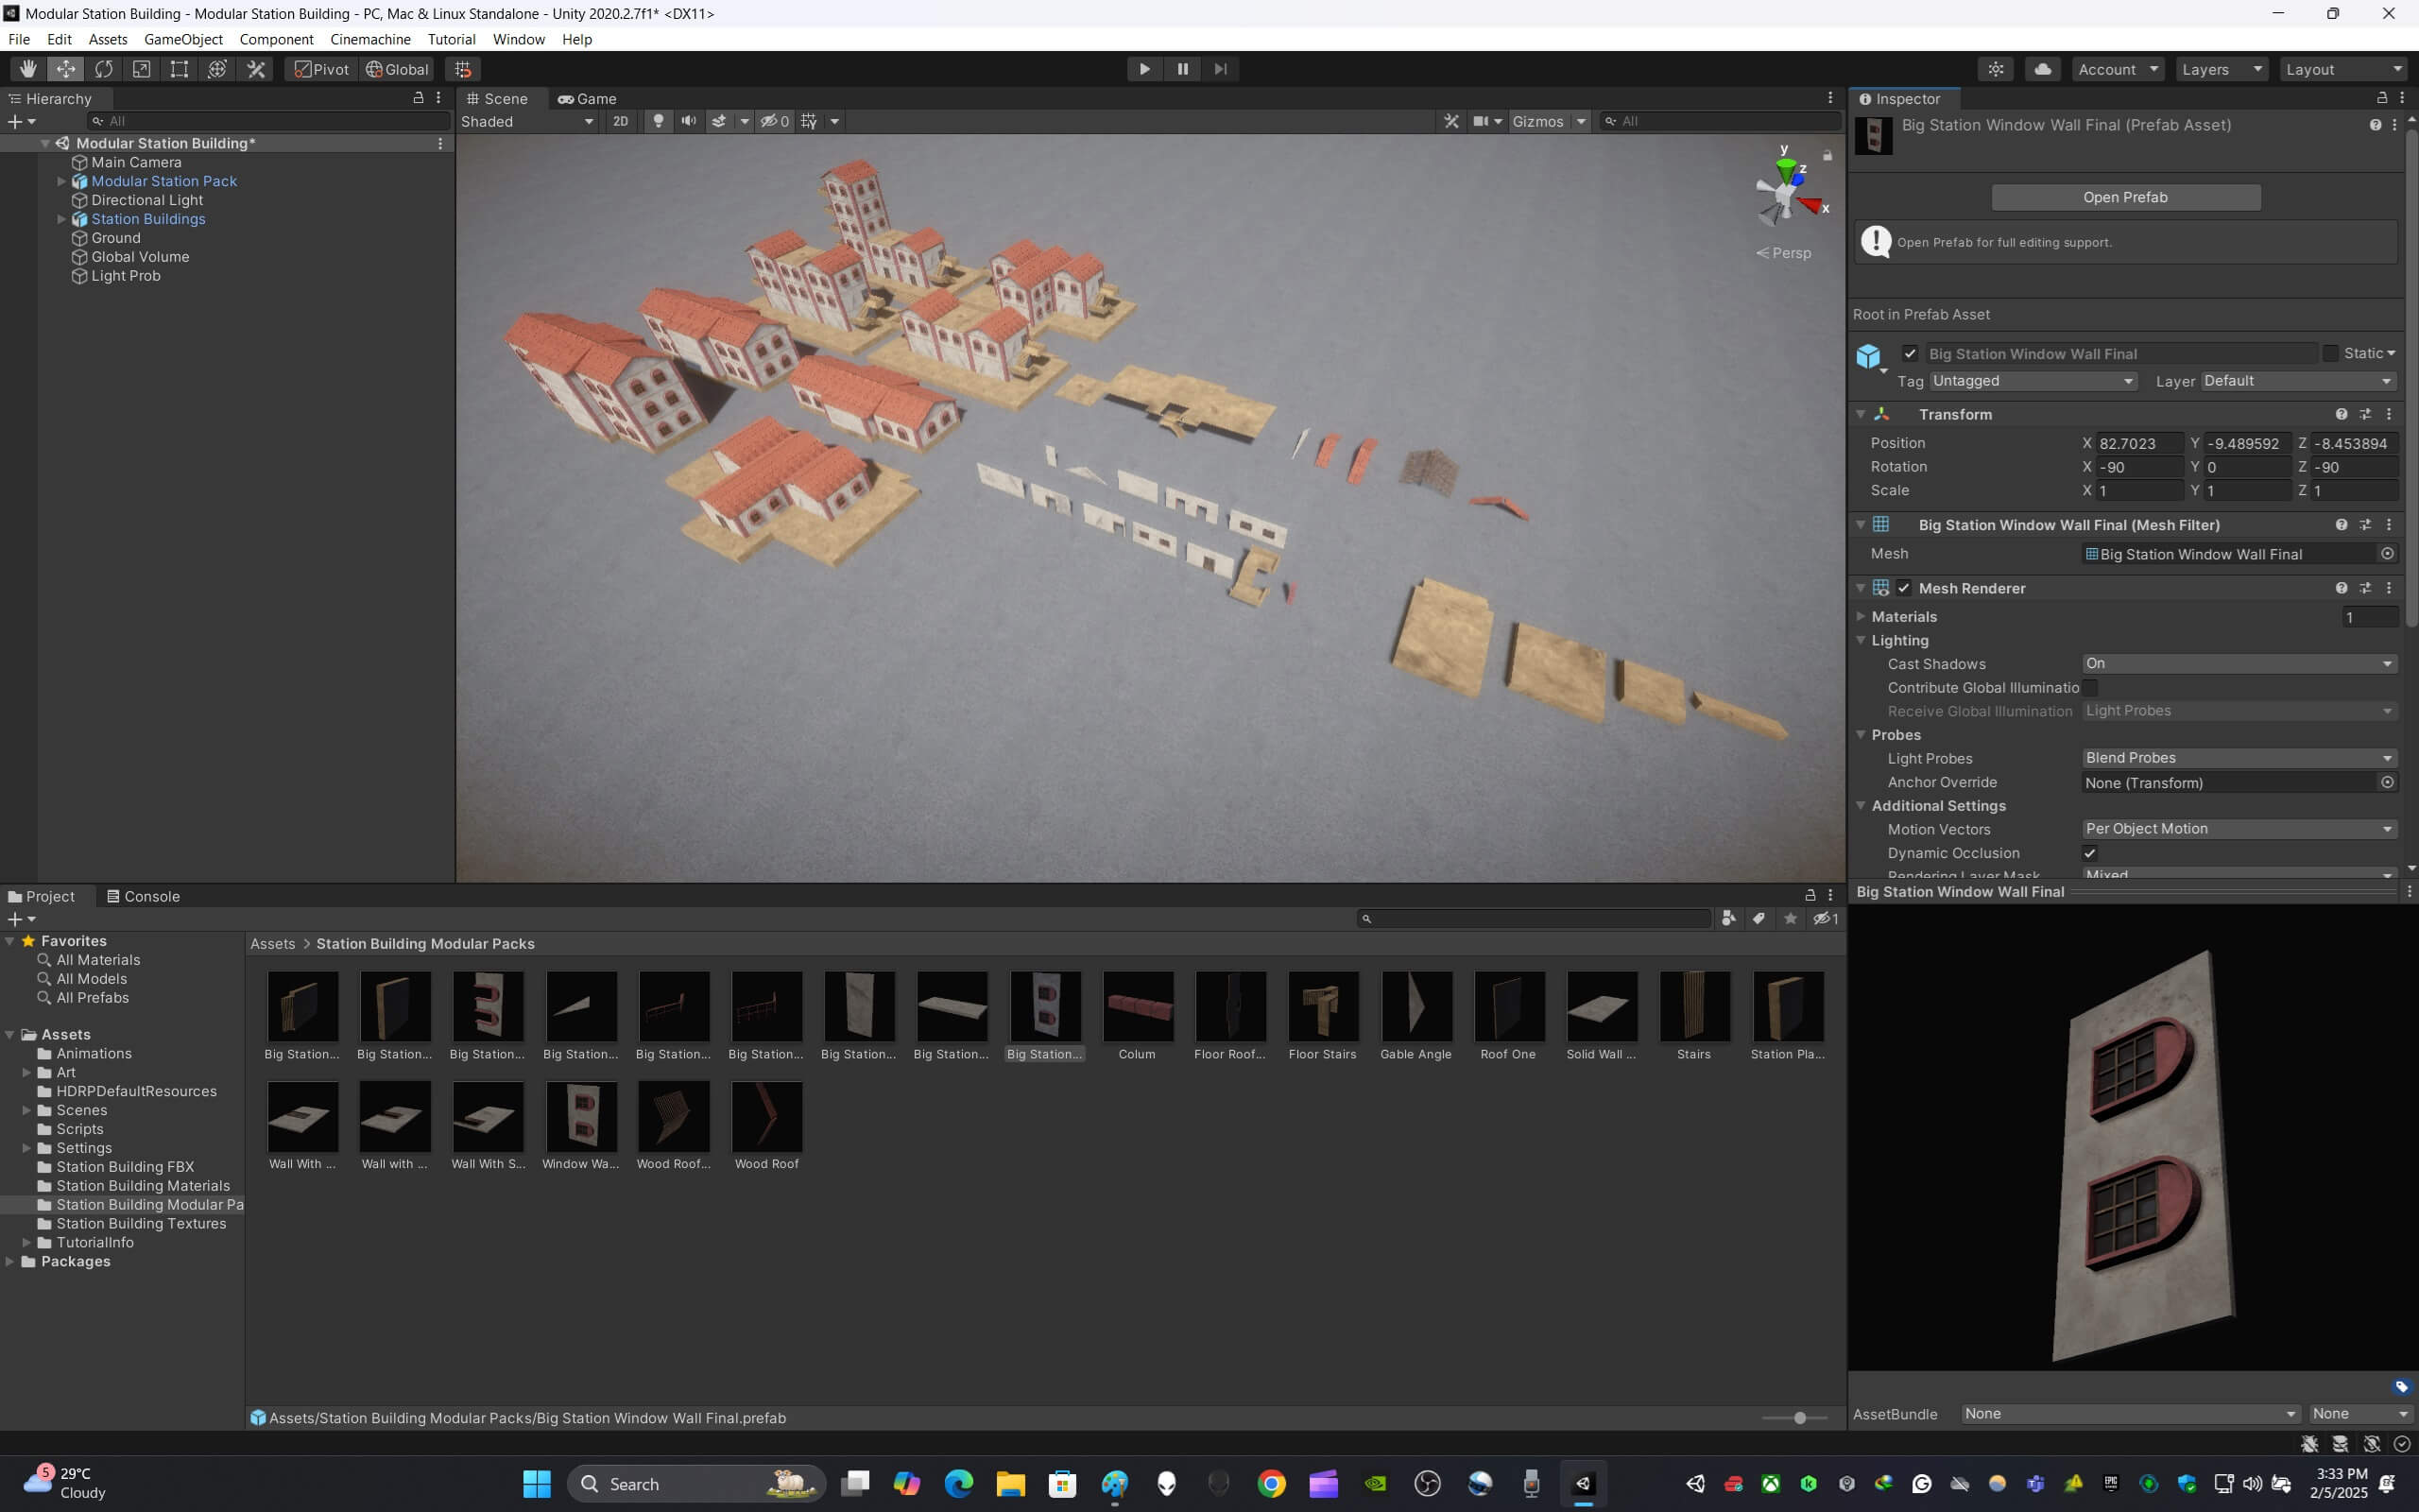Image resolution: width=2419 pixels, height=1512 pixels.
Task: Enable the Static checkbox
Action: 2330,353
